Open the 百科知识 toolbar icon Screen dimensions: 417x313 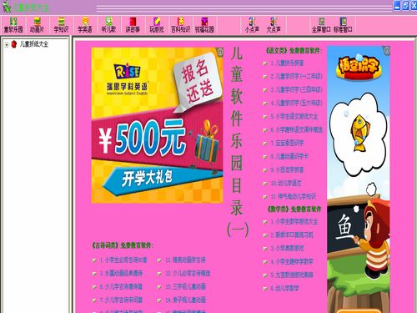[180, 25]
